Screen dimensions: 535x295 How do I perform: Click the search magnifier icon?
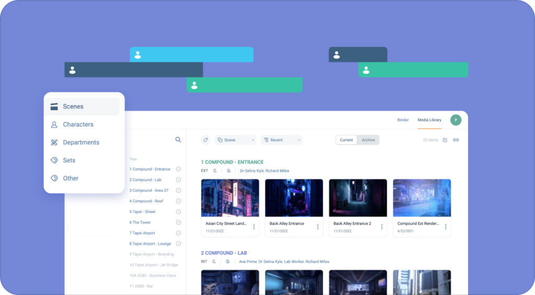point(178,139)
